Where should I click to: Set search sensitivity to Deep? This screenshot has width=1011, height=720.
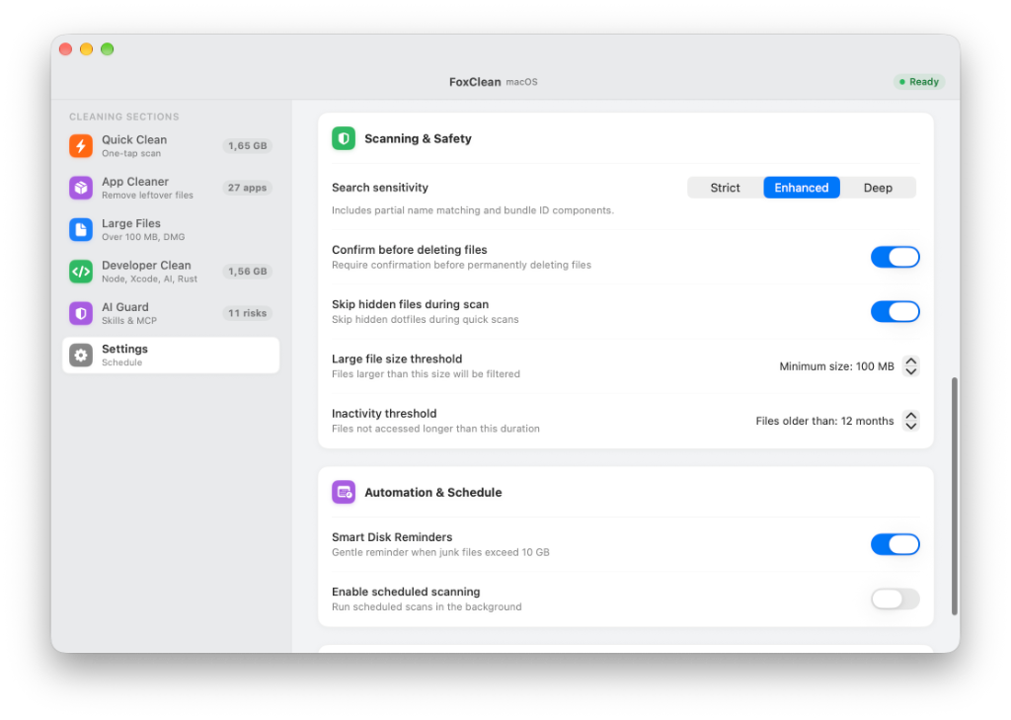pos(878,188)
